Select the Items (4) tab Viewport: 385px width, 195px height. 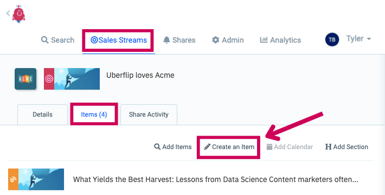pos(94,115)
